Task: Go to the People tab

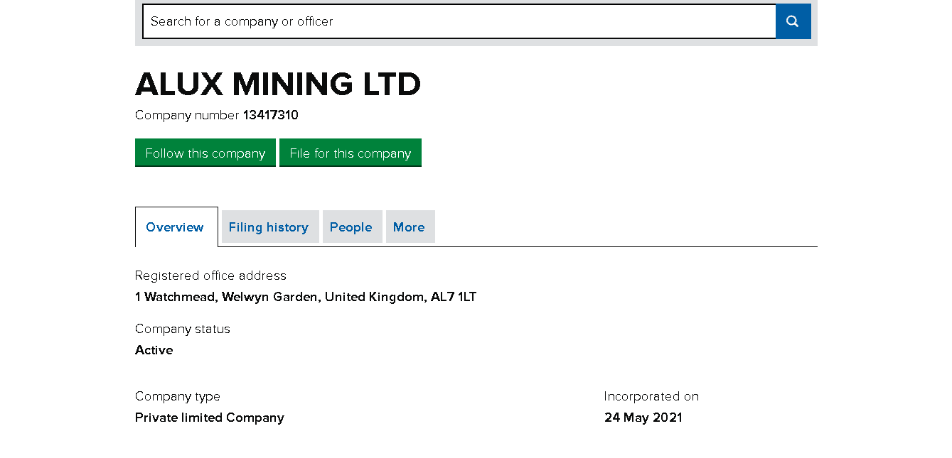Action: pos(351,227)
